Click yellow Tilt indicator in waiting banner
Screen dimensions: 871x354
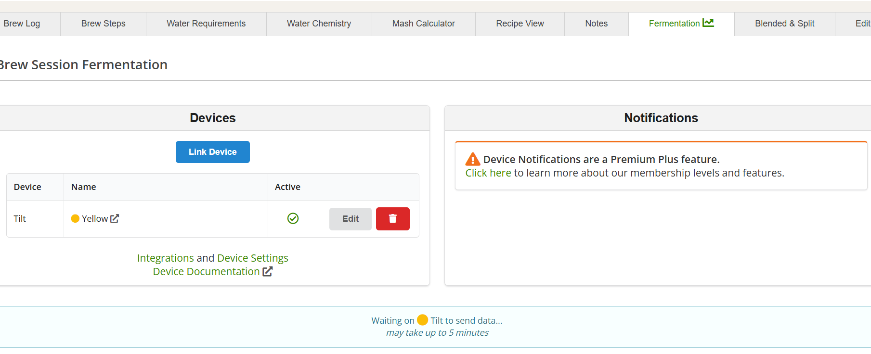[422, 320]
